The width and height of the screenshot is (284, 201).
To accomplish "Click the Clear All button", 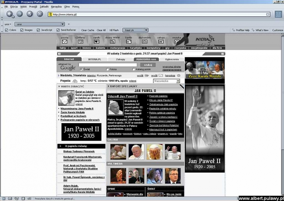I will (101, 30).
